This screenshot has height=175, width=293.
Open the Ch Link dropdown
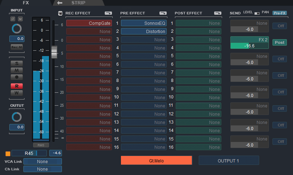point(42,169)
